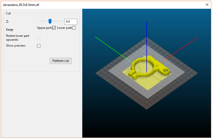Enable the Lower part checkbox
The width and height of the screenshot is (213, 140).
pyautogui.click(x=73, y=28)
